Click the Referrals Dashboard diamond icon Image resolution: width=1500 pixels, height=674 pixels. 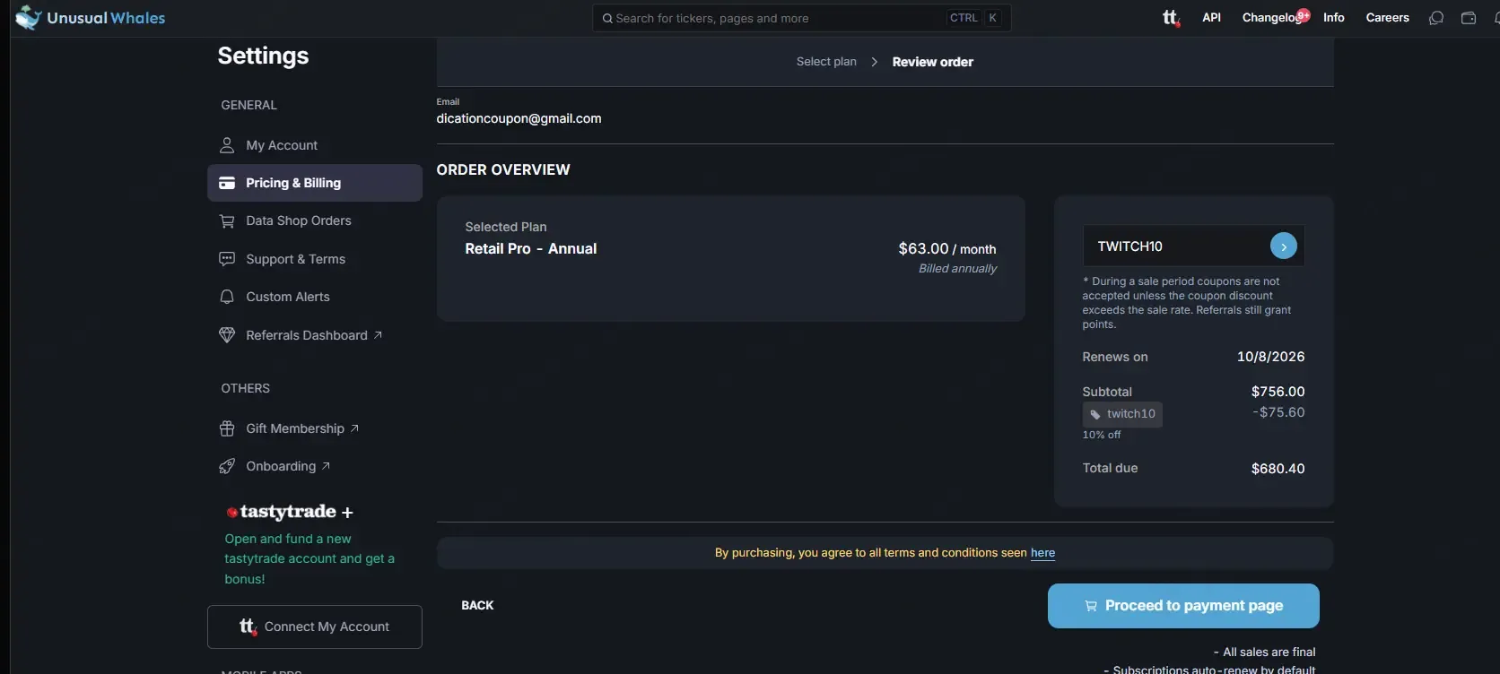click(227, 334)
